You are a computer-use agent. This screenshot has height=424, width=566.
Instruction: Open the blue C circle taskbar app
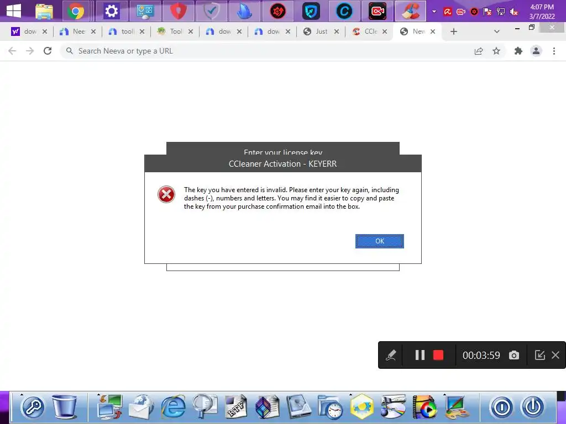coord(344,11)
